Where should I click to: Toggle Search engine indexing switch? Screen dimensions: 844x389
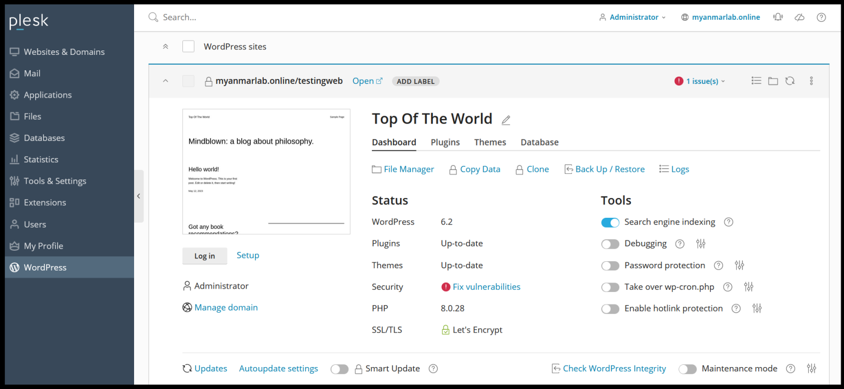tap(610, 222)
